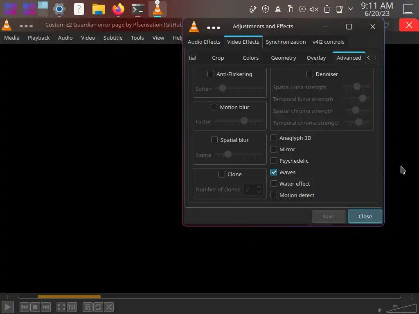
Task: Open extended settings equalizer icon
Action: click(x=72, y=307)
